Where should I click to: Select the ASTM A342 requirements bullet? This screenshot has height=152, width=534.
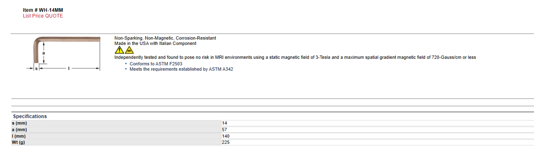(x=181, y=69)
